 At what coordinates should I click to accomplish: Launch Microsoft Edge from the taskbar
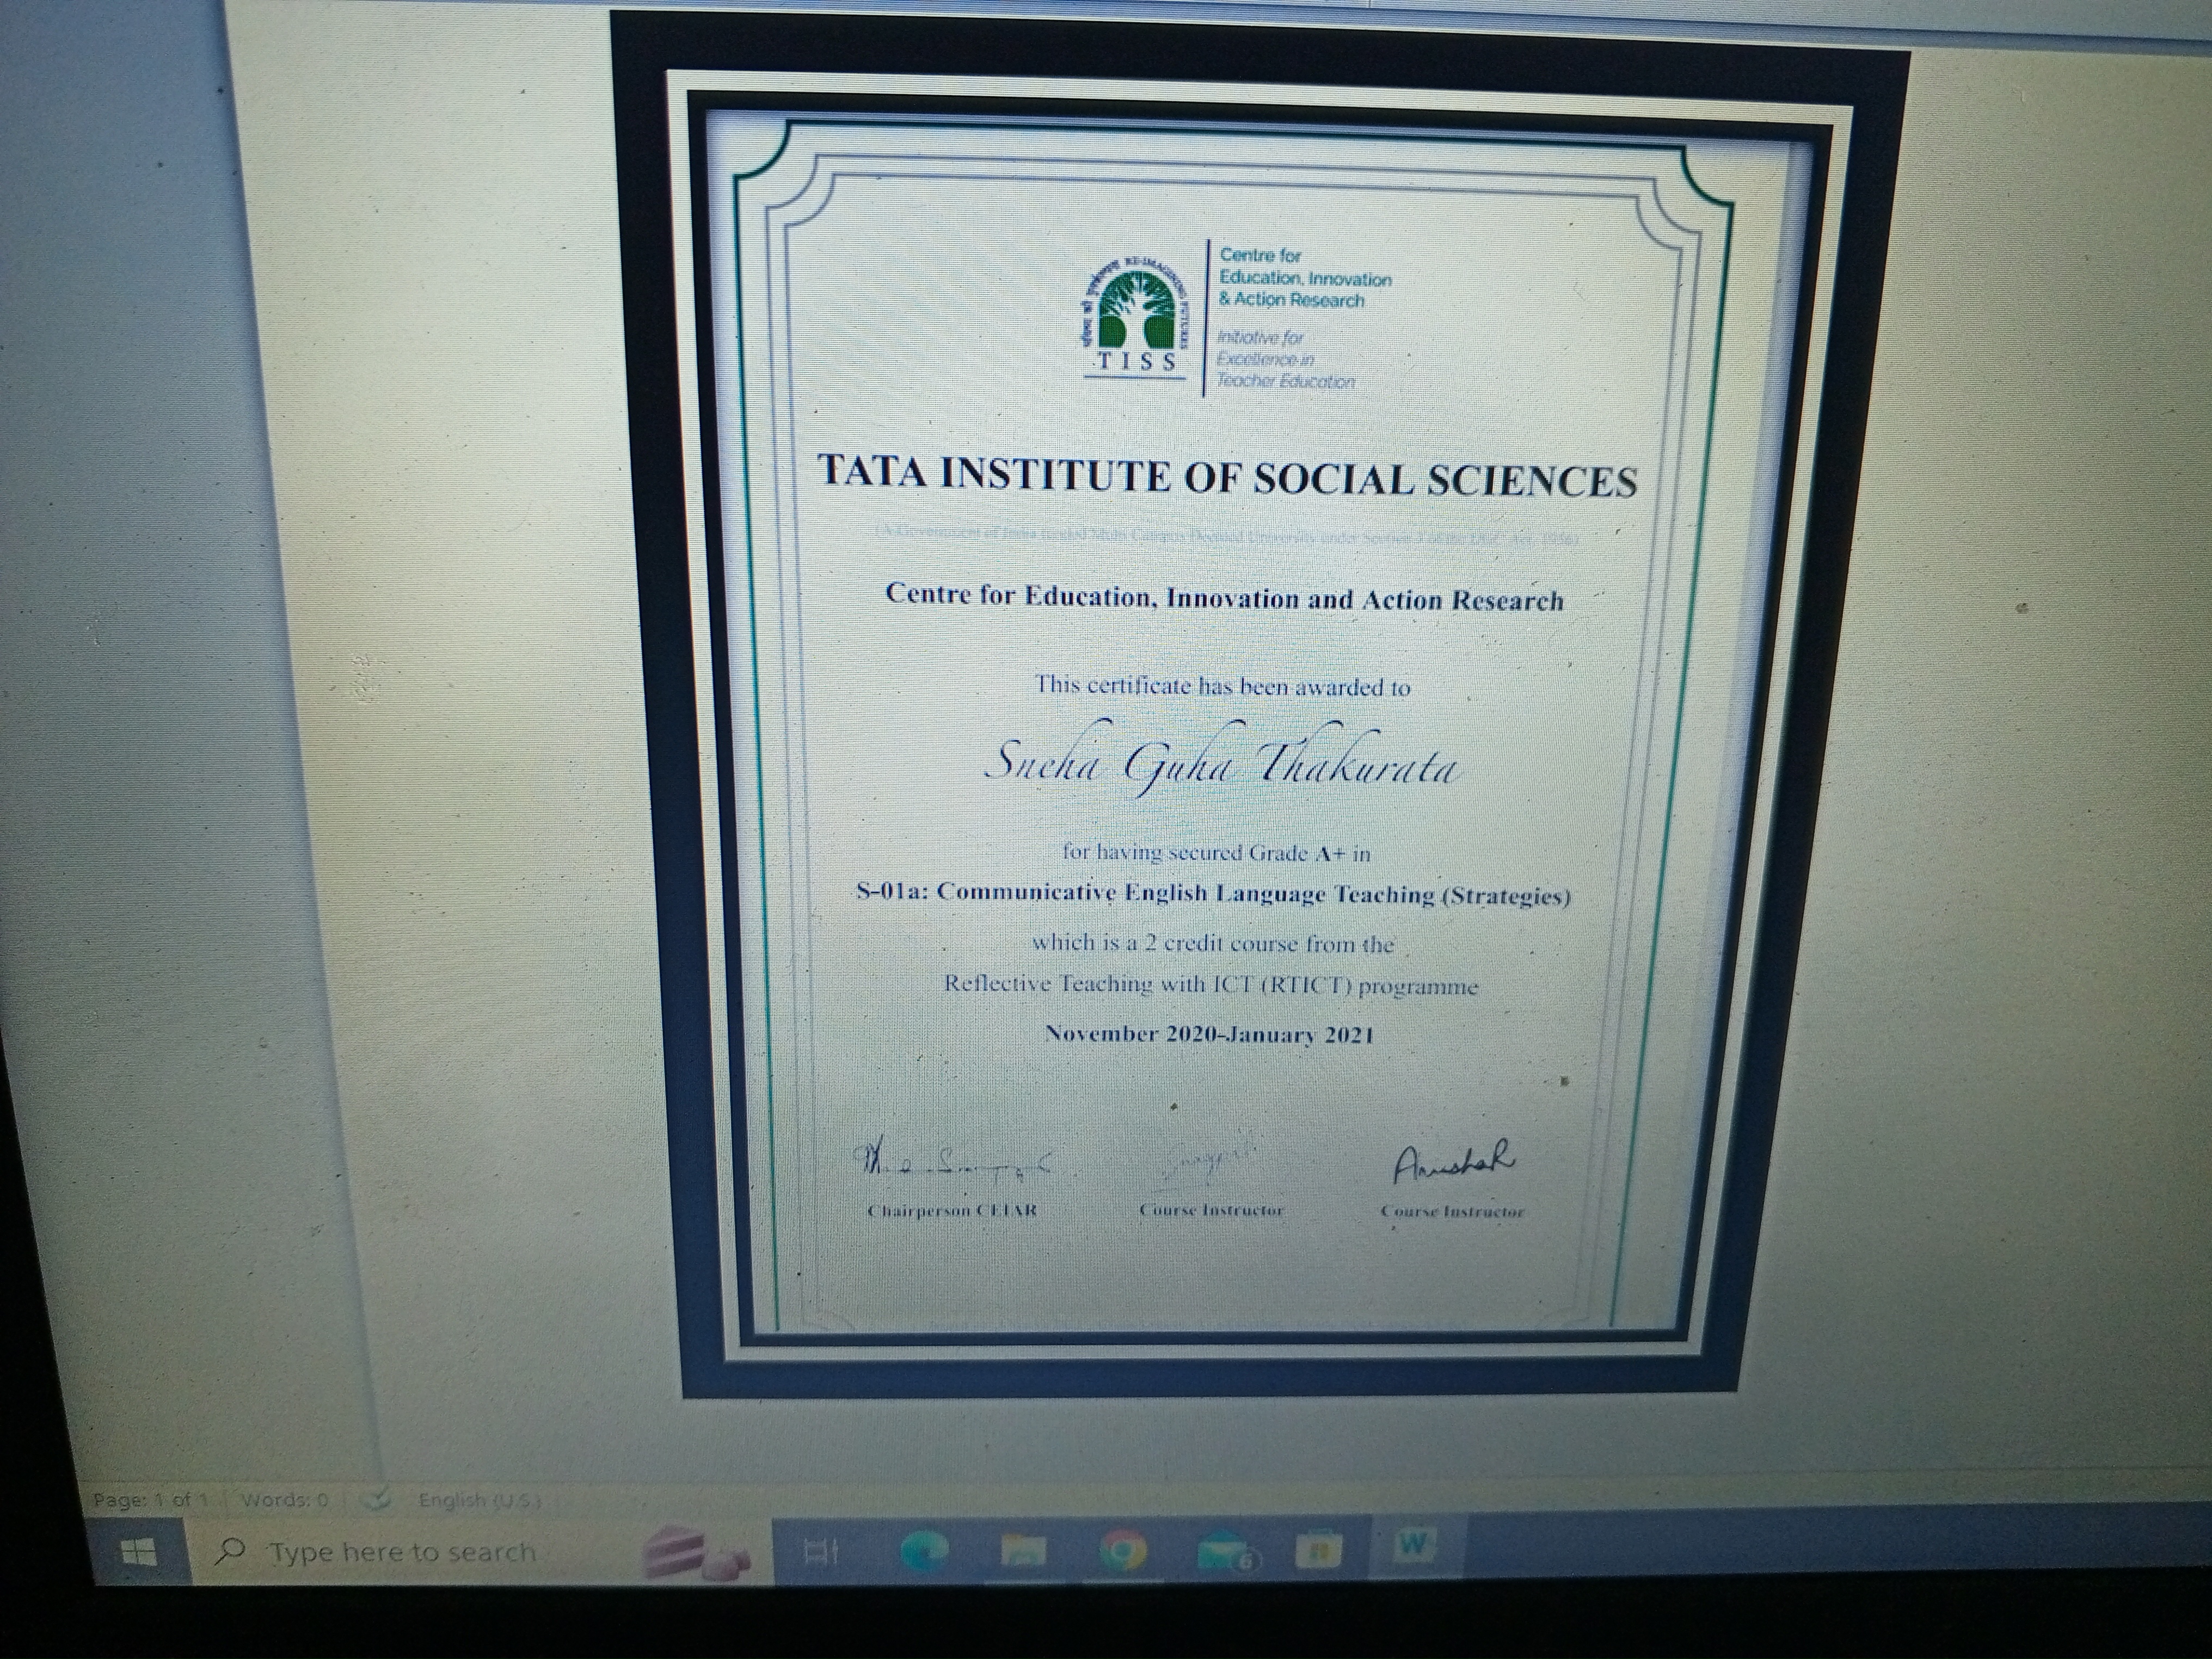(x=923, y=1552)
